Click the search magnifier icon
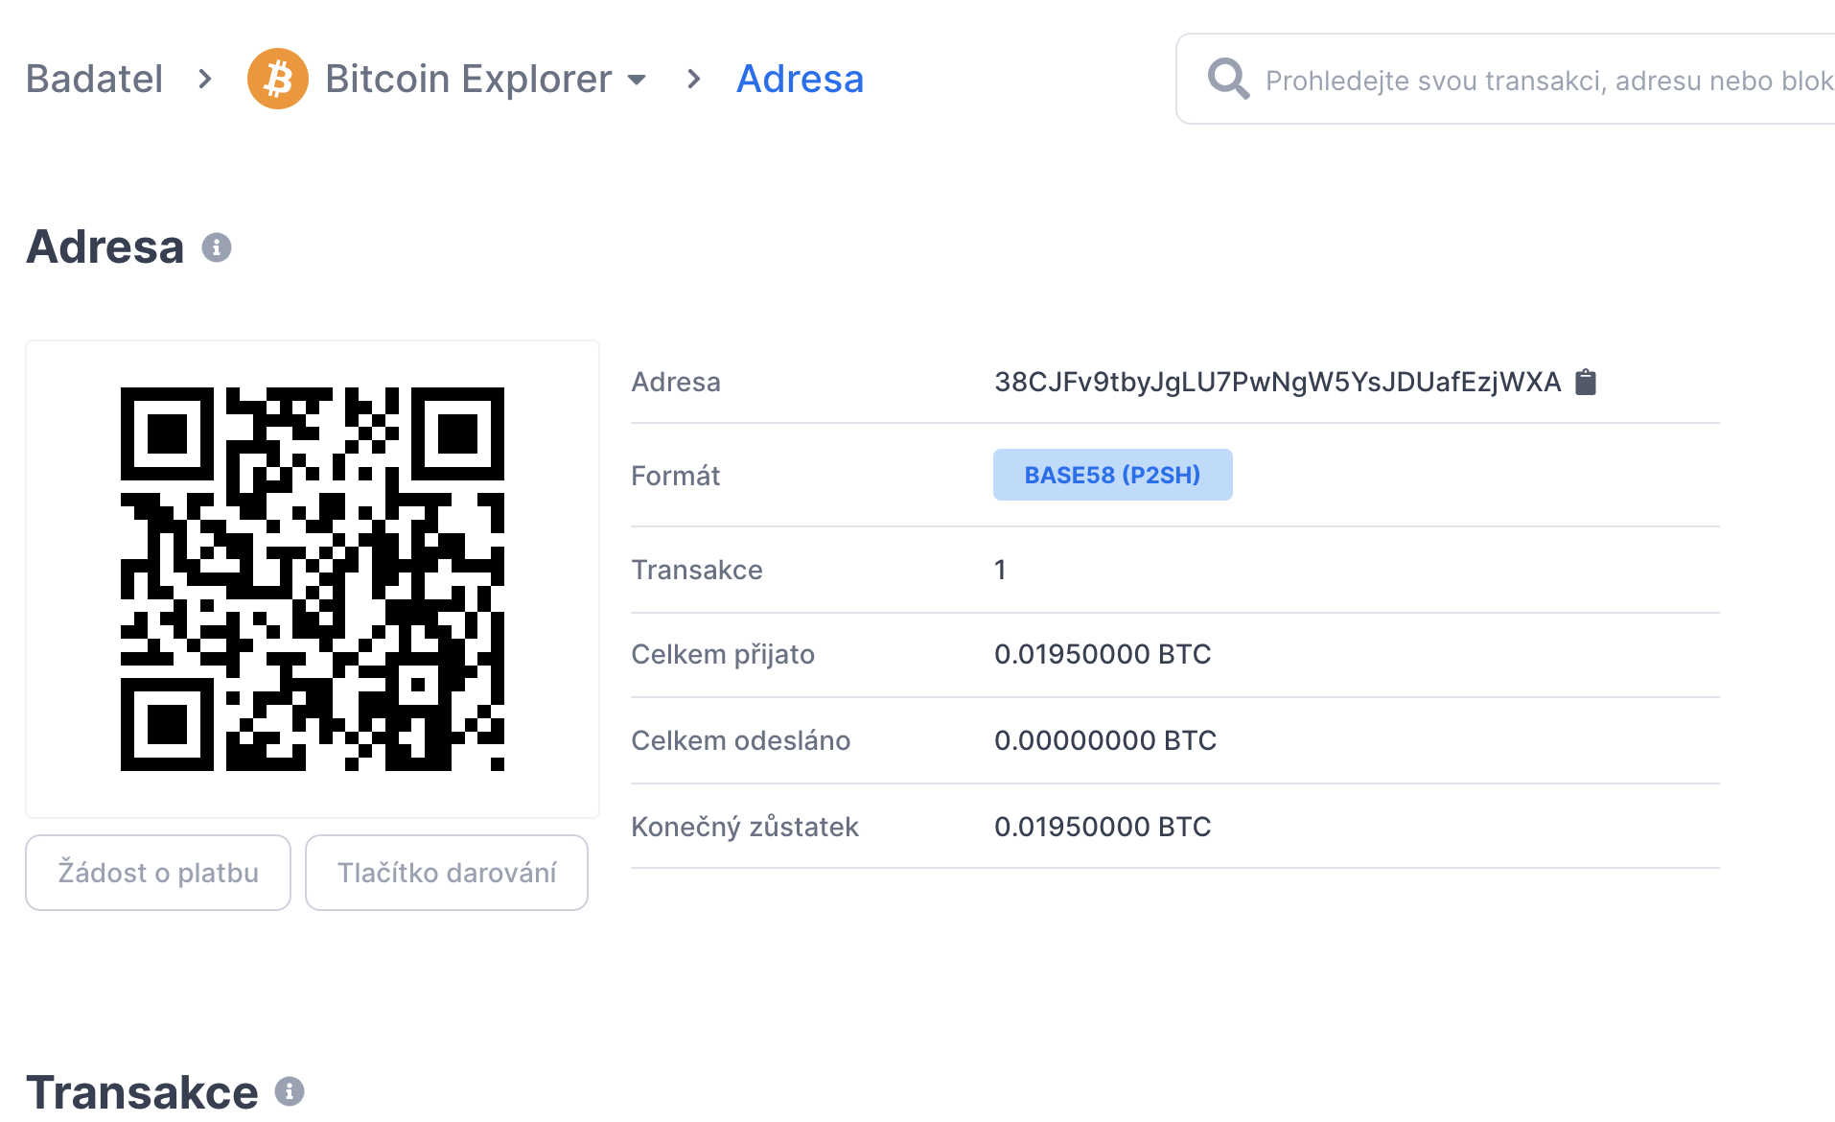 click(1228, 79)
